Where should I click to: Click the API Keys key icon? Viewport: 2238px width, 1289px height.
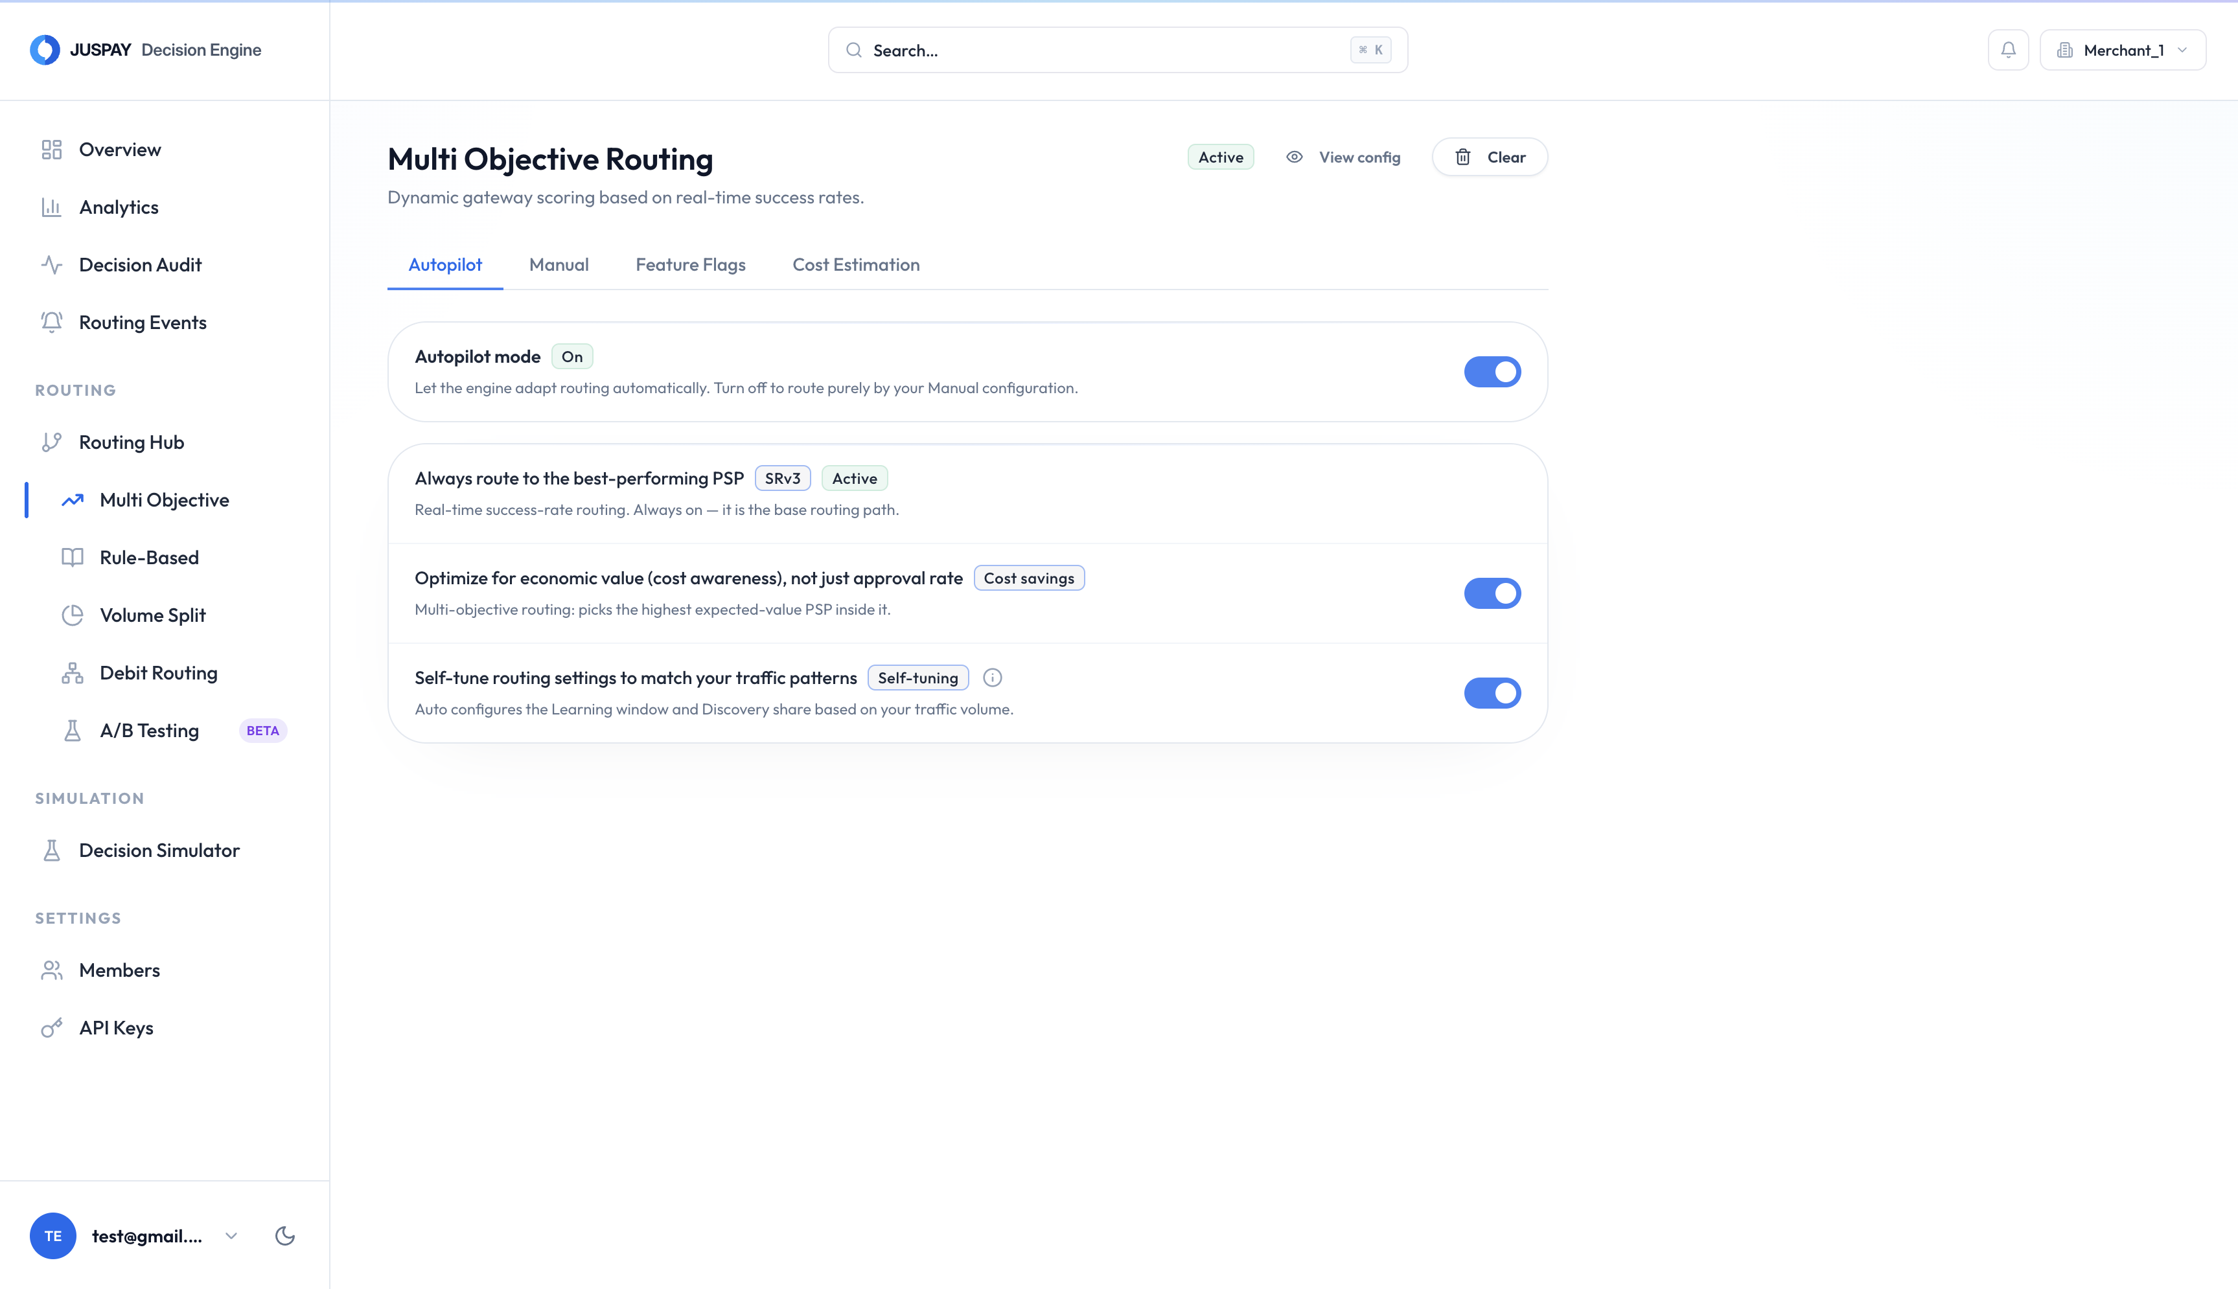[x=51, y=1028]
